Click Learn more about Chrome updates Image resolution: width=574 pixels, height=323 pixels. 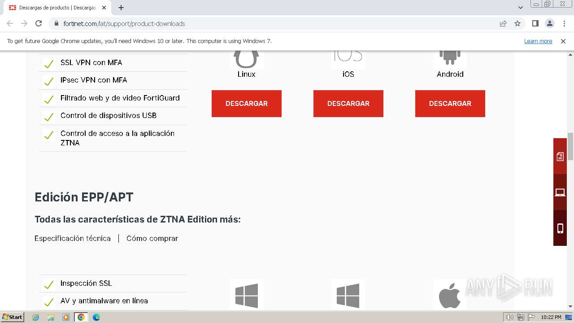538,41
